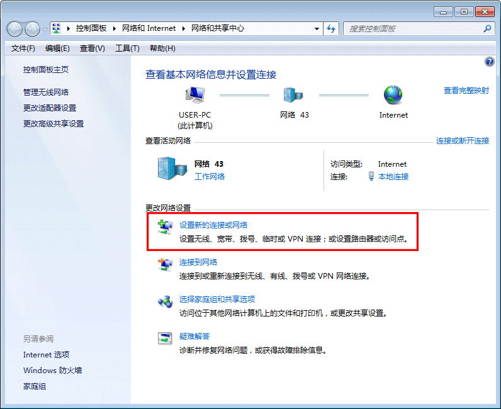Open Windows 防火墙 link

[52, 371]
